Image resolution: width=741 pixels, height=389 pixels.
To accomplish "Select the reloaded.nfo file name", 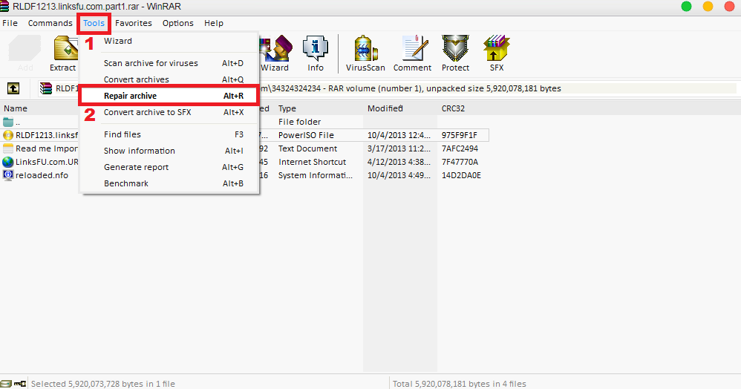I will point(42,175).
